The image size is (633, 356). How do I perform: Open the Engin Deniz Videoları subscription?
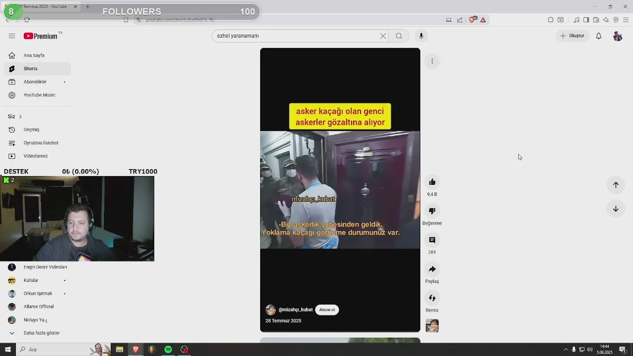pos(37,267)
